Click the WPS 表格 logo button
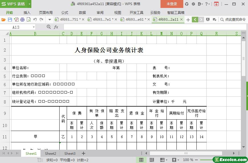The image size is (248, 163). pos(14,4)
